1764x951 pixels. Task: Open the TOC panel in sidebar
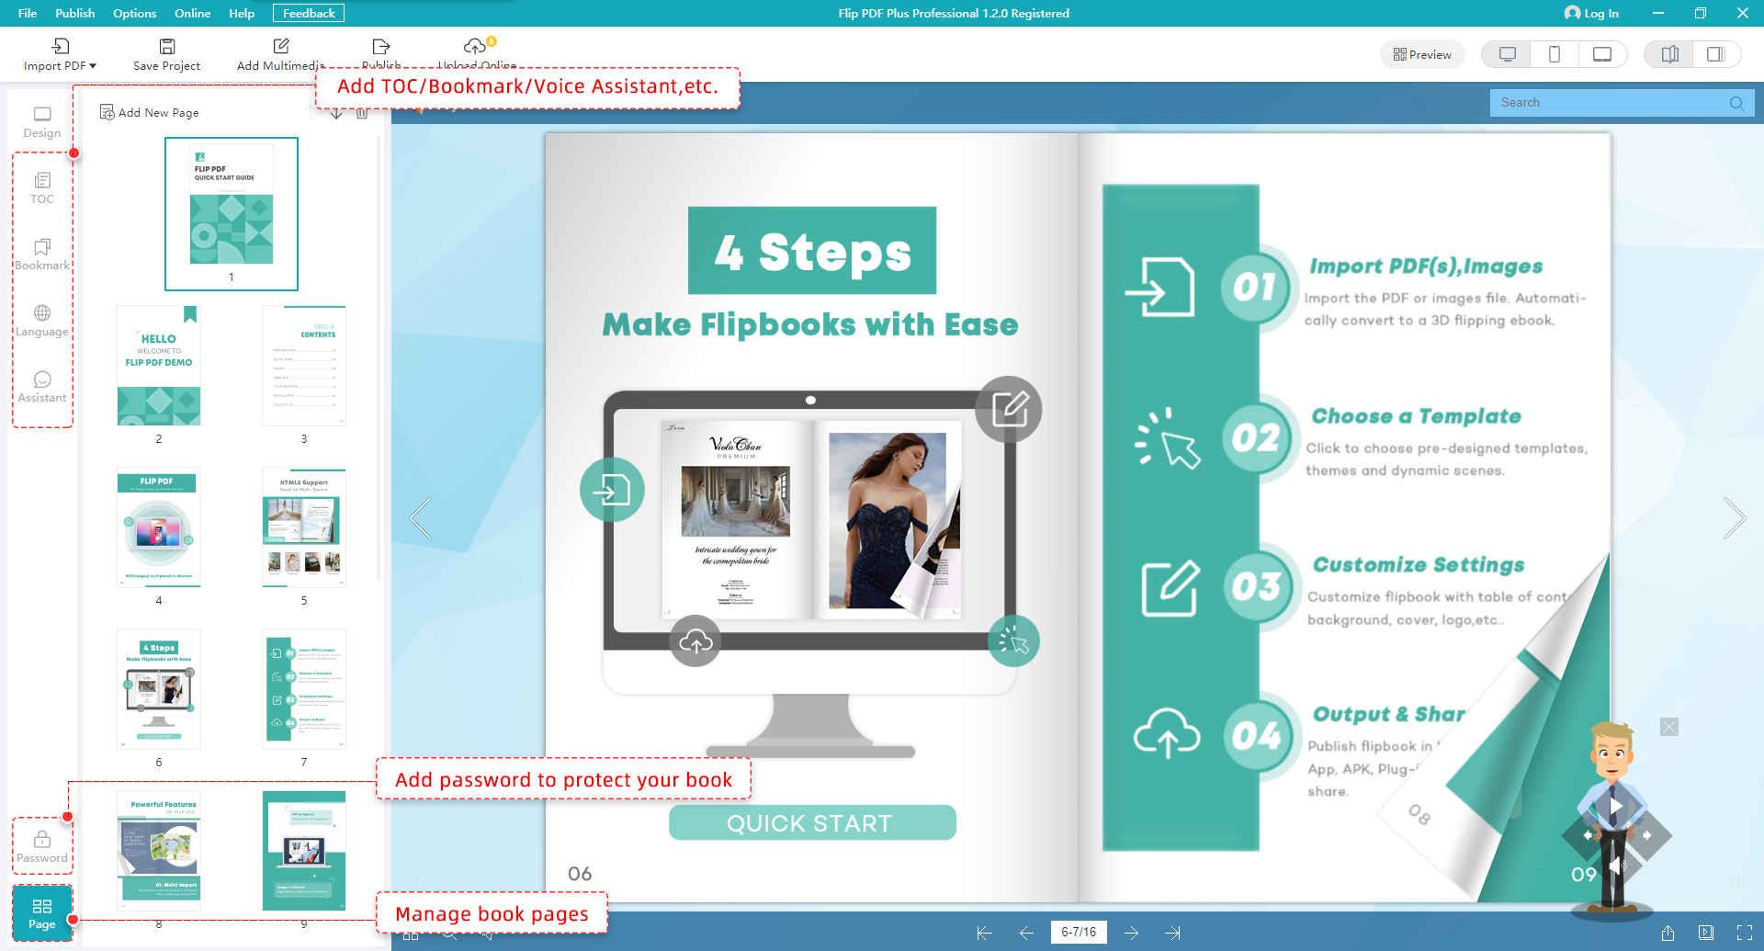pos(42,187)
